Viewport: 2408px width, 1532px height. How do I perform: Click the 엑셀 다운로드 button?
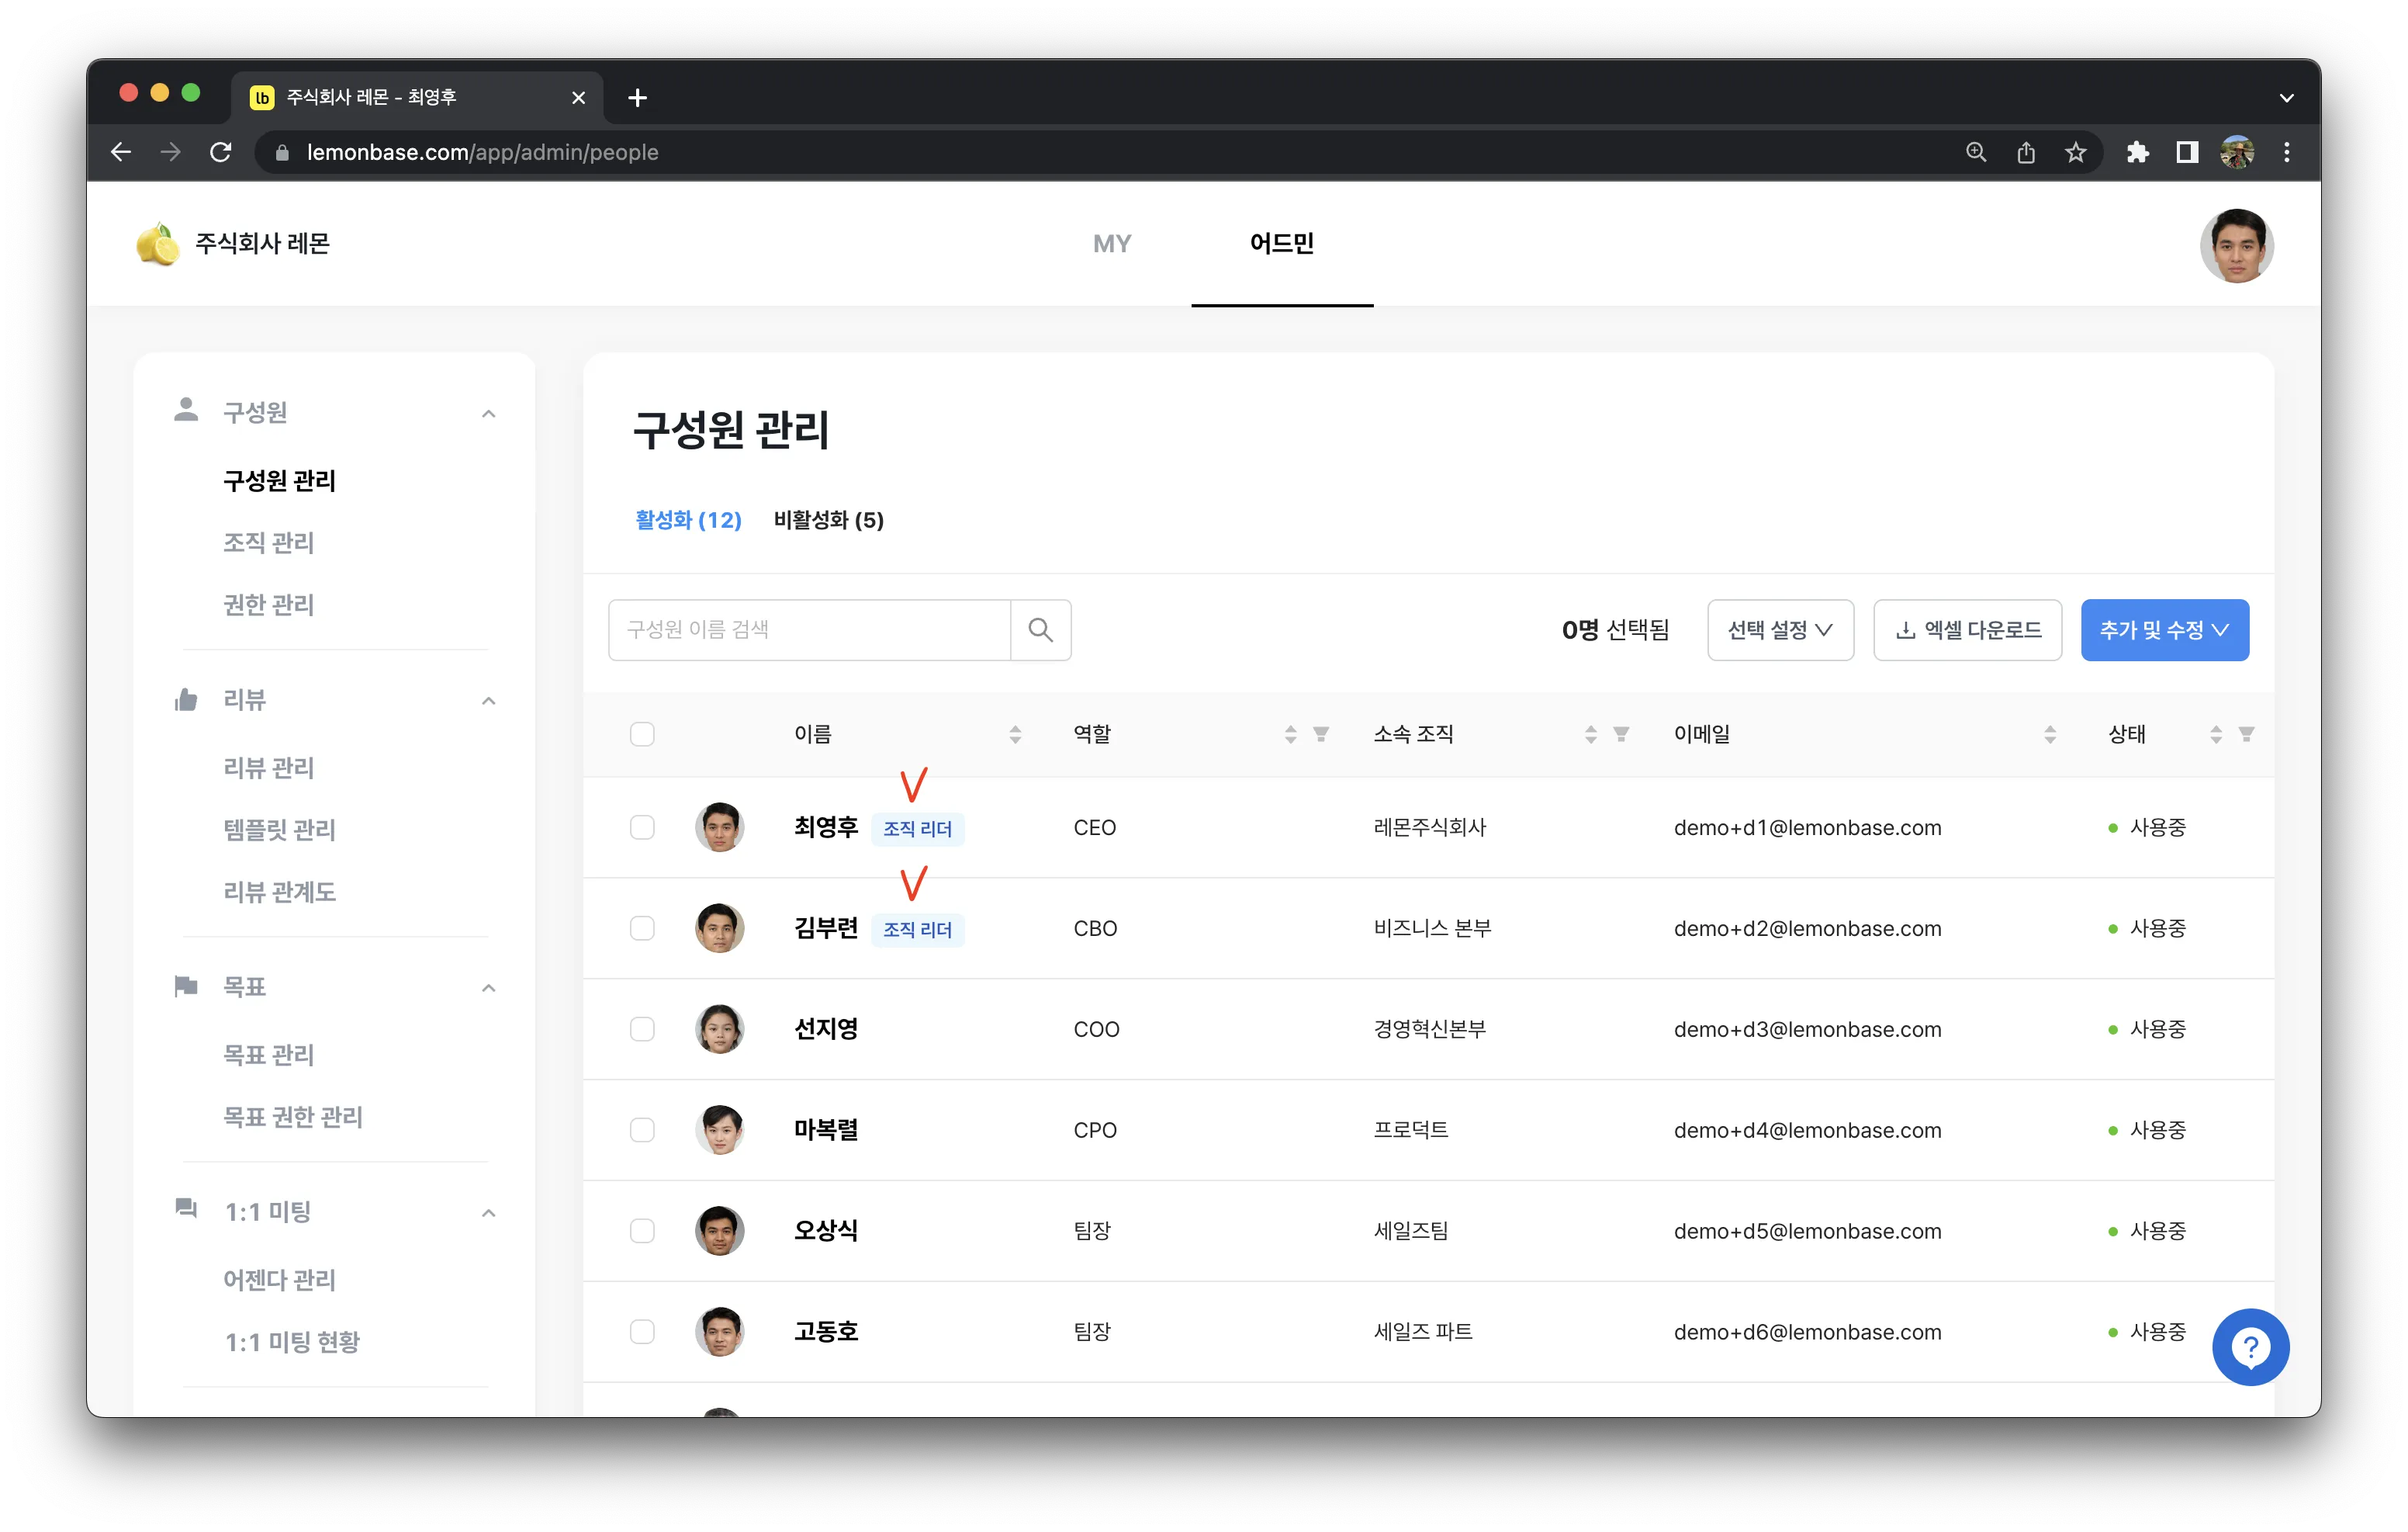[1967, 629]
